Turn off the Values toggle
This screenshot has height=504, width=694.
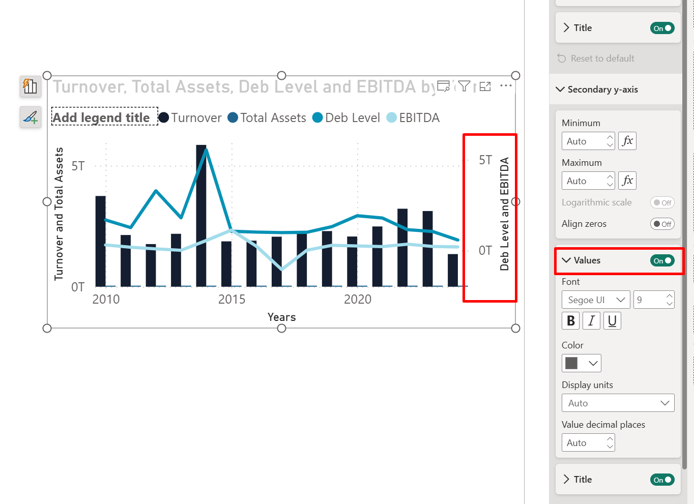662,261
